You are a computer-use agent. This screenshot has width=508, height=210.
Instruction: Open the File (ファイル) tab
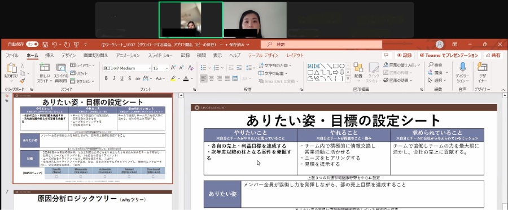click(x=12, y=55)
